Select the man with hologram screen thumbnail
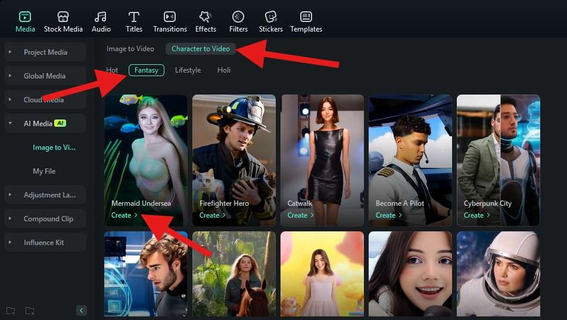The image size is (567, 320). tap(146, 274)
